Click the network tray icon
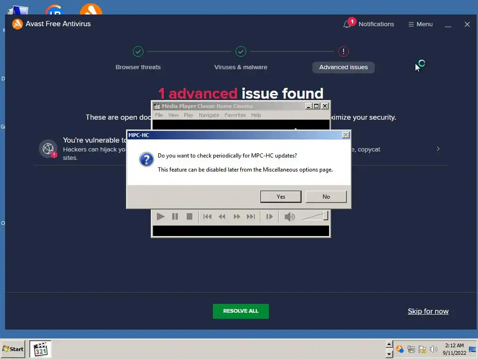The width and height of the screenshot is (478, 359). [x=411, y=349]
